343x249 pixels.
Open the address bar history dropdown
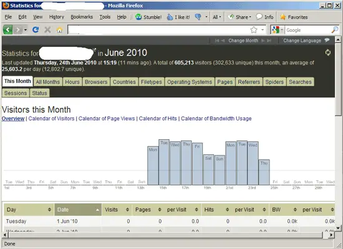coord(263,29)
